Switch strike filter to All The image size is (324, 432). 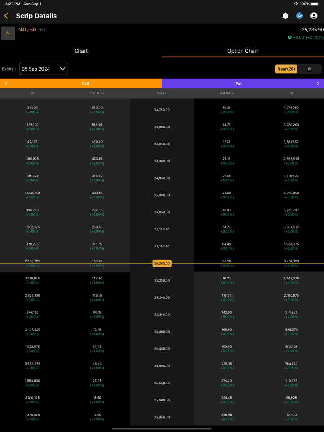tap(310, 69)
